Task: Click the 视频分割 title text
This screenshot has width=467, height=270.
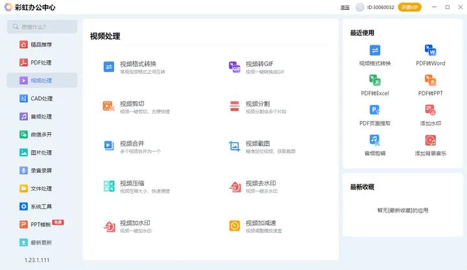Action: (257, 104)
